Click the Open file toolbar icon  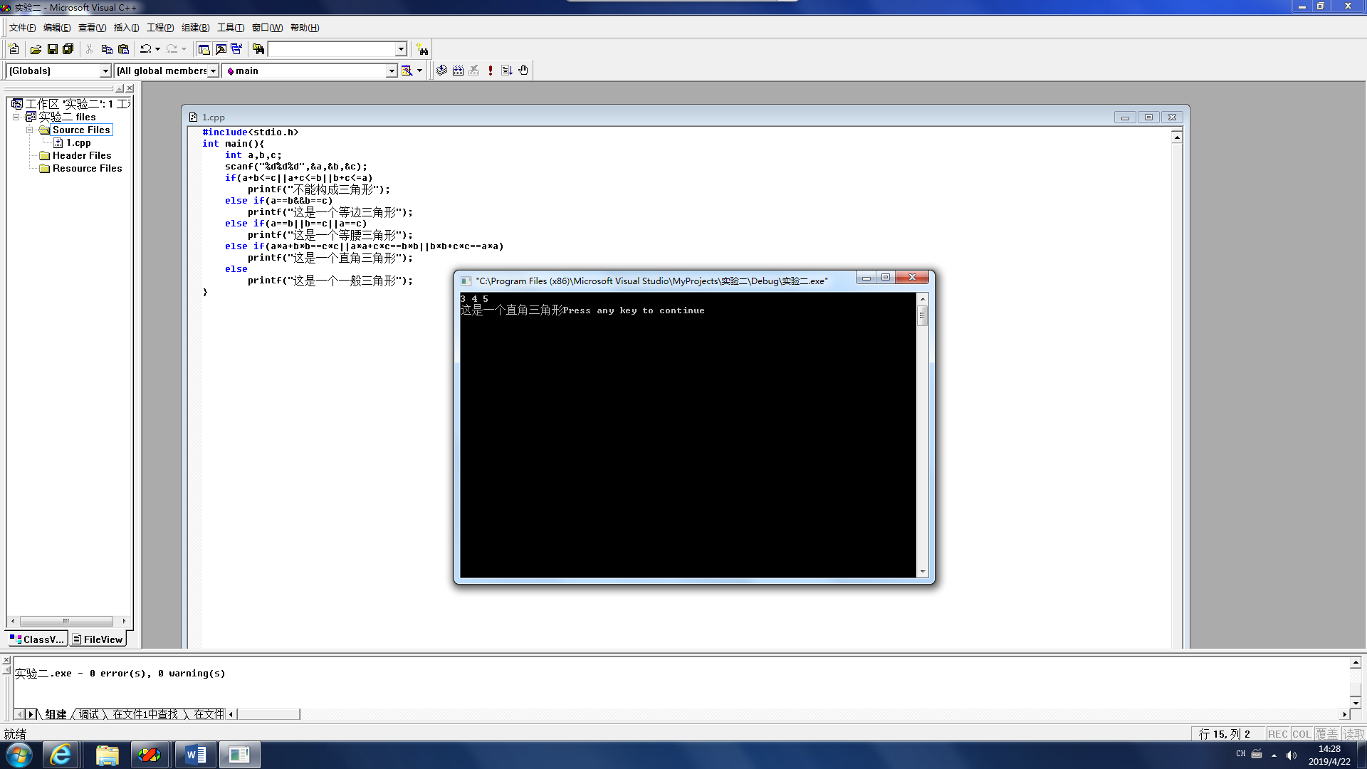pyautogui.click(x=36, y=49)
